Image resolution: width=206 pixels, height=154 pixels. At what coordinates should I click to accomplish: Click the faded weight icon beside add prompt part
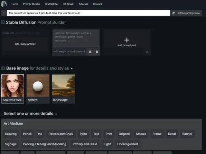pyautogui.click(x=147, y=52)
